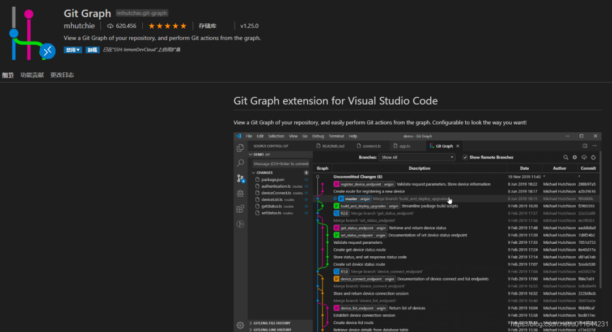The width and height of the screenshot is (612, 332).
Task: Open the File menu in demo window
Action: pyautogui.click(x=249, y=136)
